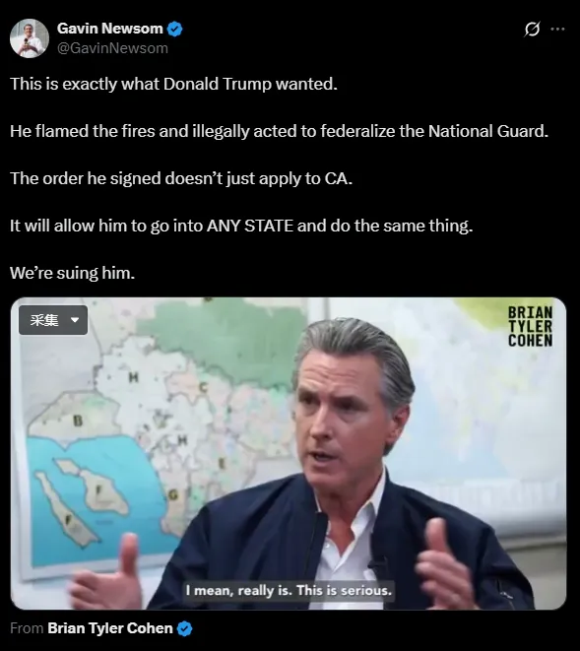Click the Gavin Newsom display name
Image resolution: width=580 pixels, height=651 pixels.
110,29
